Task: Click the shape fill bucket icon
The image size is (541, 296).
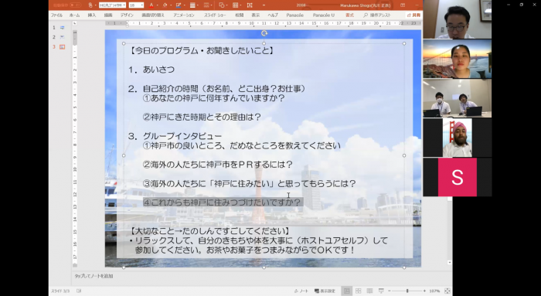Action: pyautogui.click(x=165, y=5)
